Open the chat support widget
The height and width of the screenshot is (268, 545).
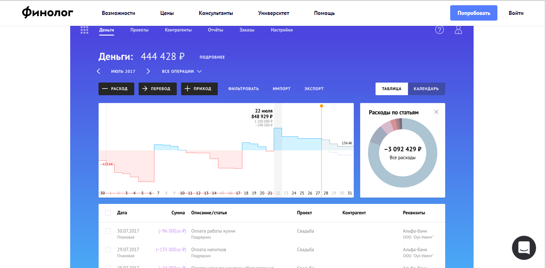tap(524, 248)
